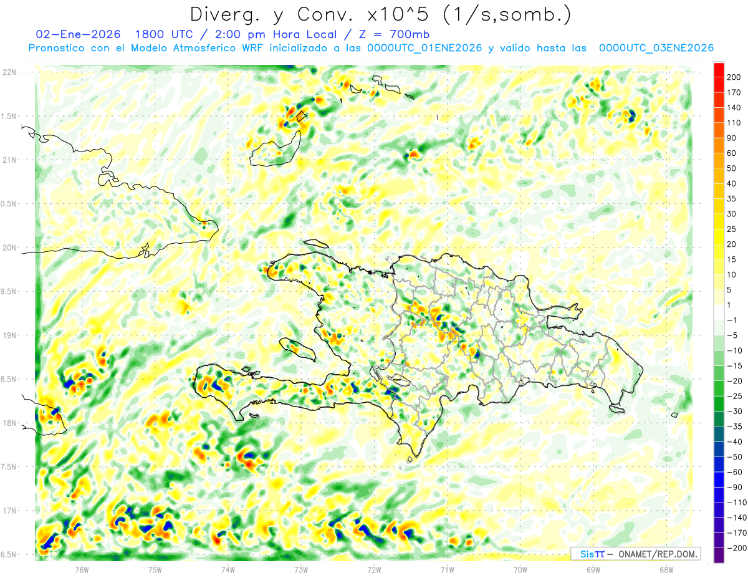
Task: Click the '18N' latitude label
Action: 9,423
